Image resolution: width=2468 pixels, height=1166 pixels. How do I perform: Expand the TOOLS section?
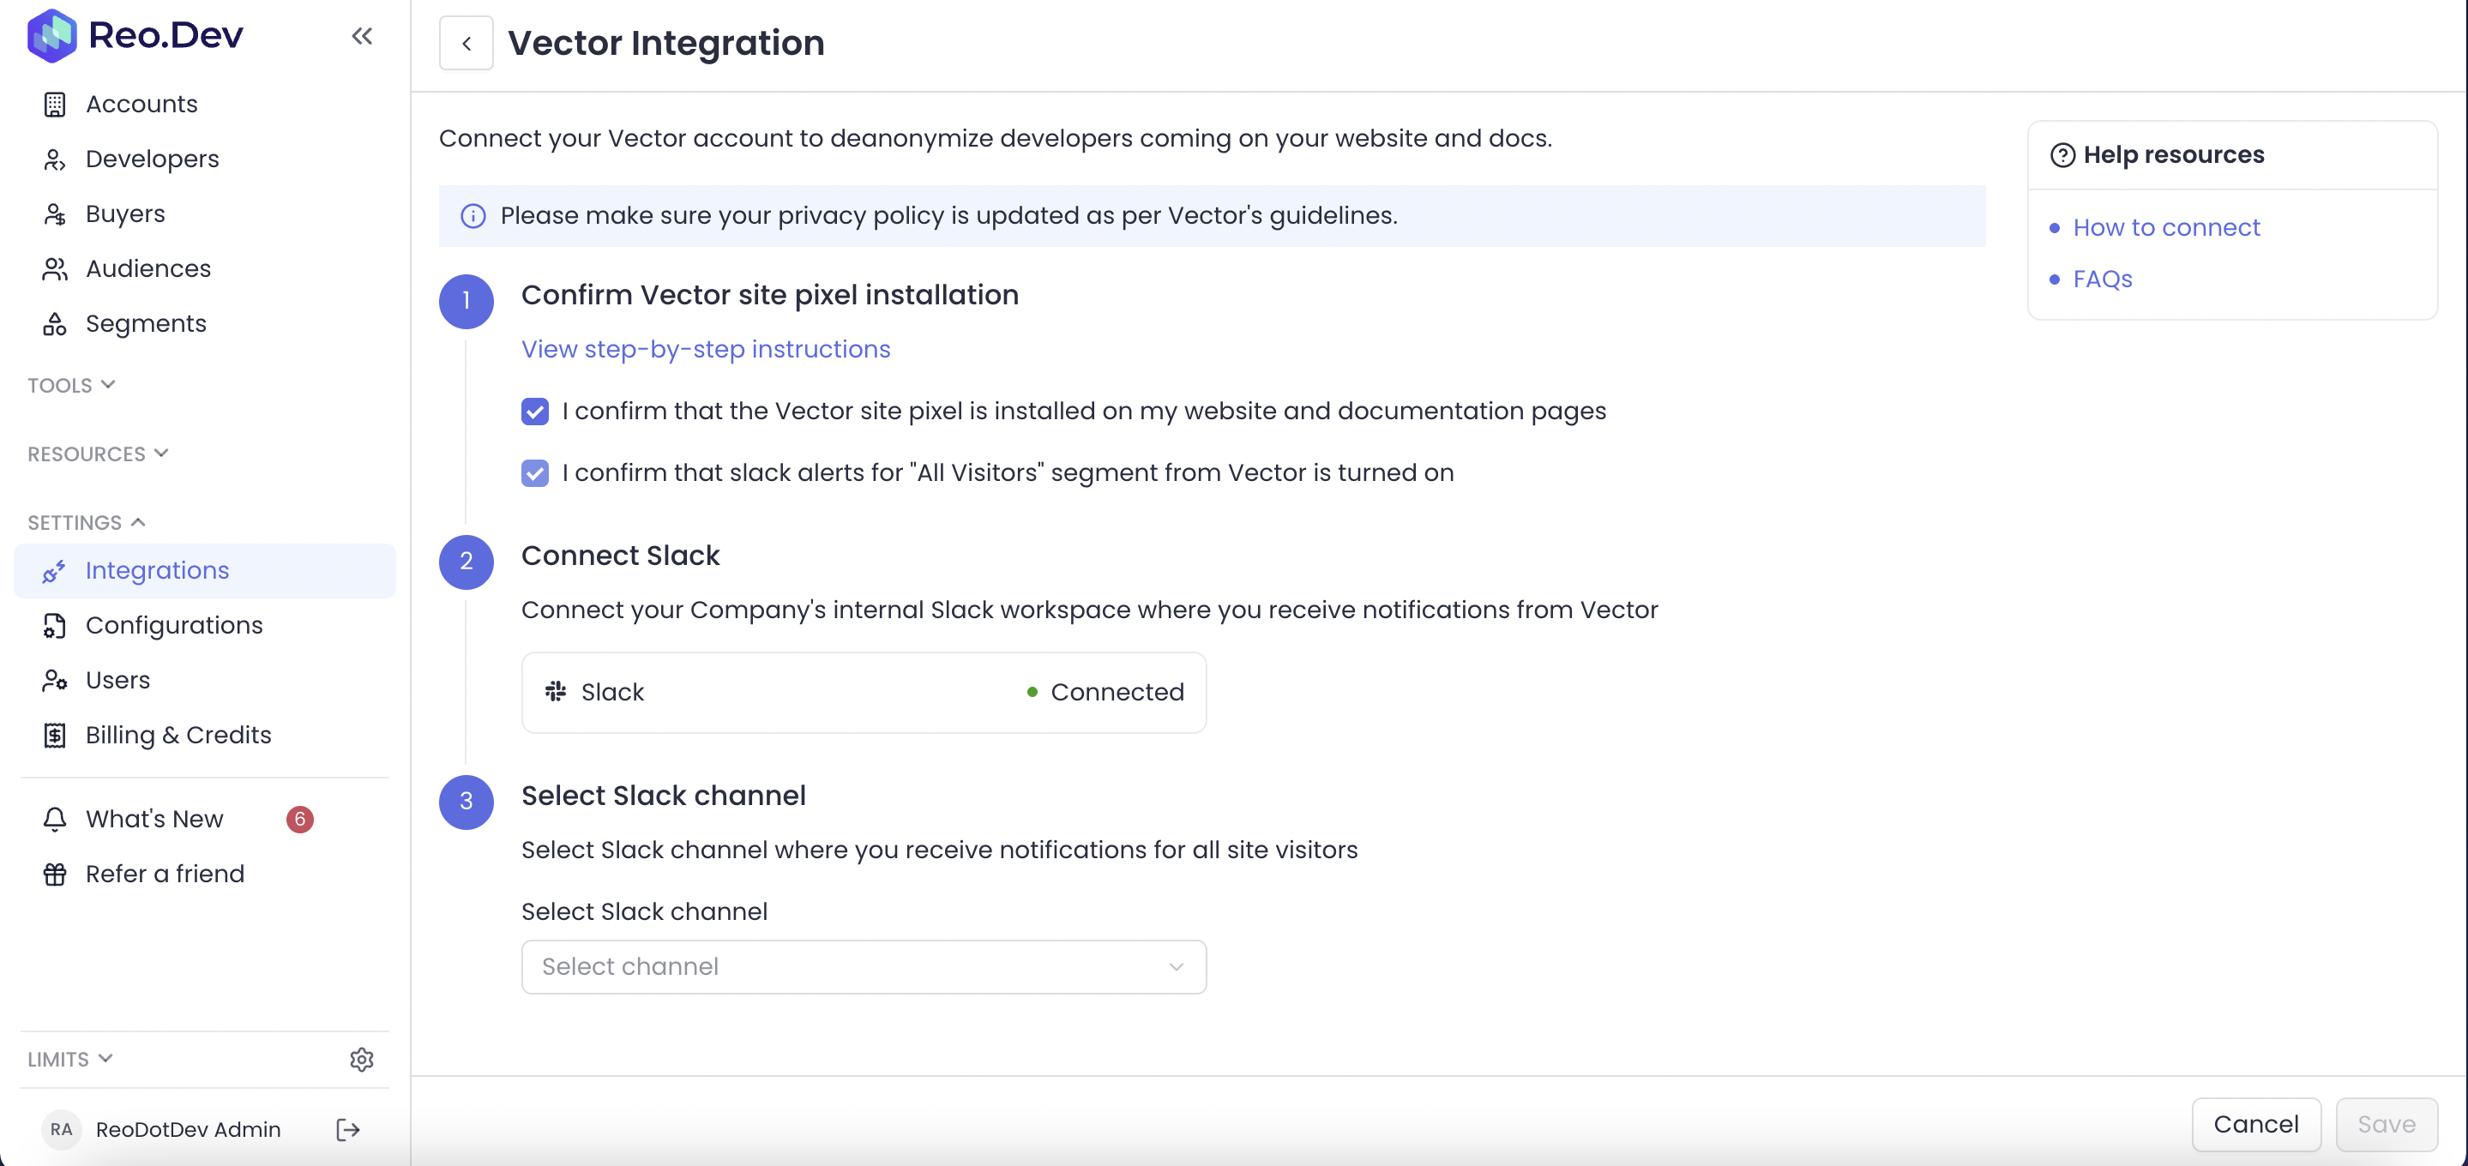(x=72, y=385)
